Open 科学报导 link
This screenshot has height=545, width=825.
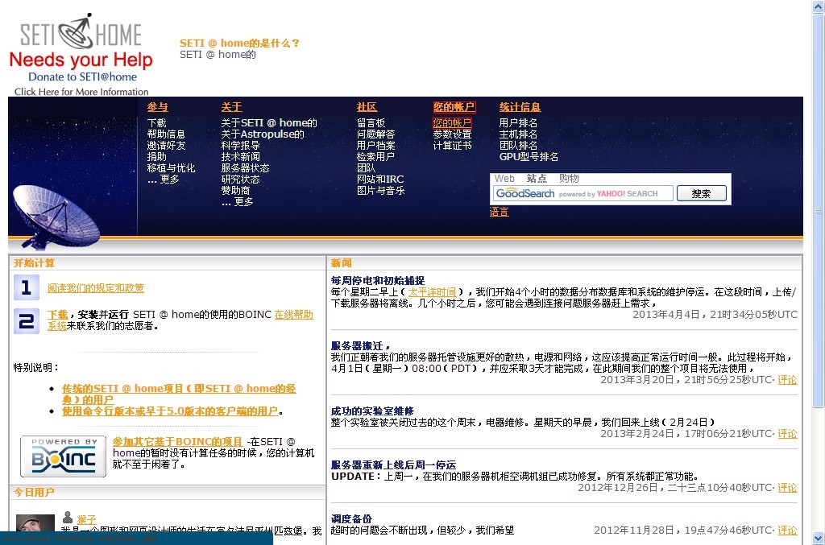point(240,146)
